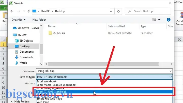
Task: Click the horizontal scrollbar of the file list
Action: tap(103, 64)
